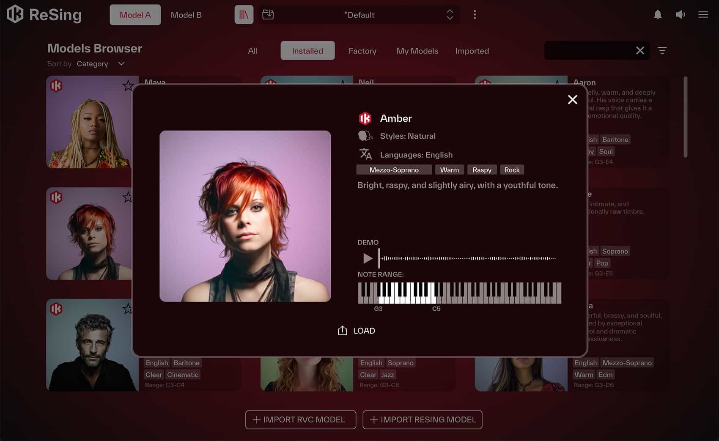
Task: Import an RVC model
Action: (301, 420)
